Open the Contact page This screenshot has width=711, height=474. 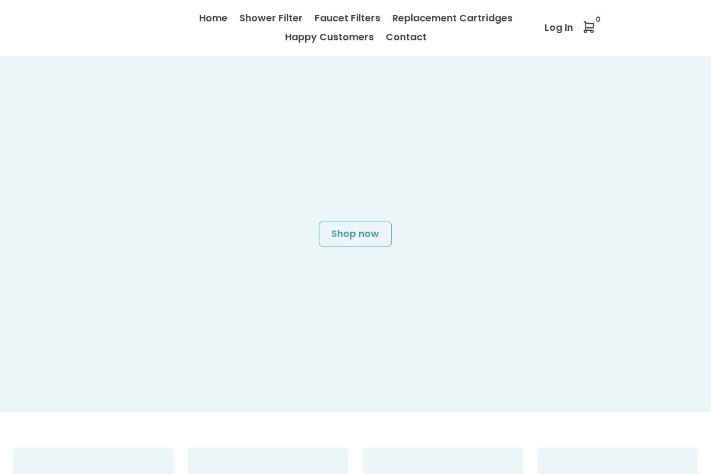[x=406, y=37]
